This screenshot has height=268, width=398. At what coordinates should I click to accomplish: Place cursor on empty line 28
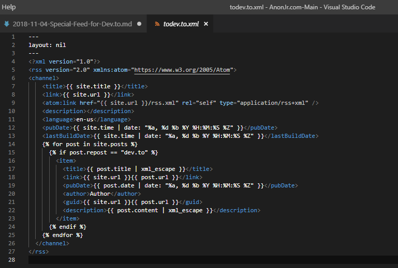pos(155,260)
